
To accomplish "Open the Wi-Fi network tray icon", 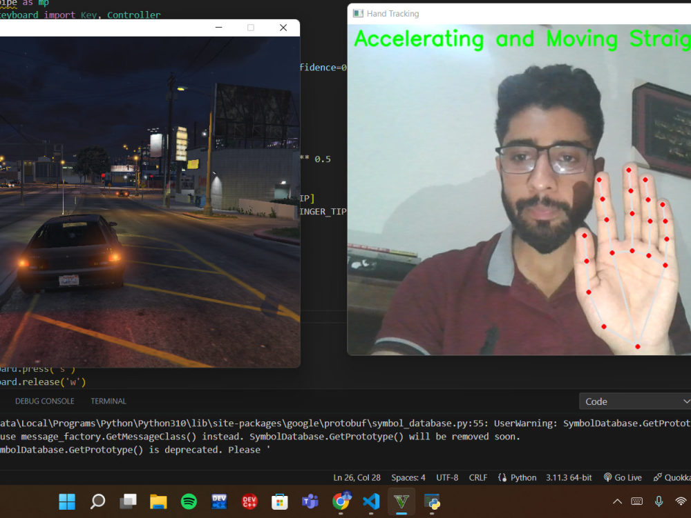I will 681,501.
